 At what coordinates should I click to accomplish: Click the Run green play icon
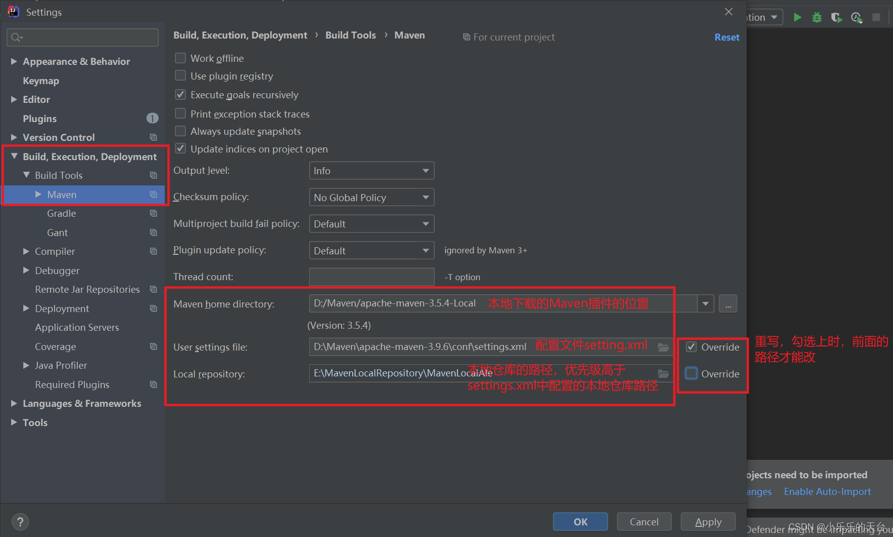[x=797, y=17]
